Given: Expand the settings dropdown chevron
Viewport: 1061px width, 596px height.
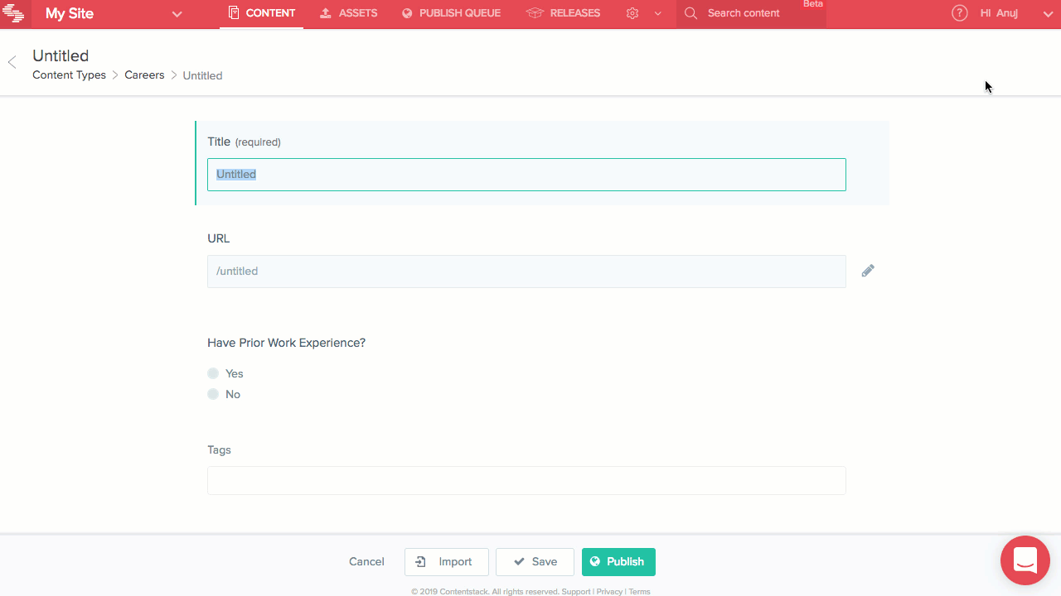Looking at the screenshot, I should click(x=658, y=14).
